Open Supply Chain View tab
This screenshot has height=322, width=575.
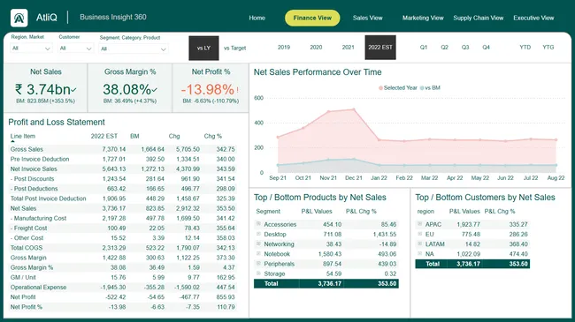tap(479, 18)
